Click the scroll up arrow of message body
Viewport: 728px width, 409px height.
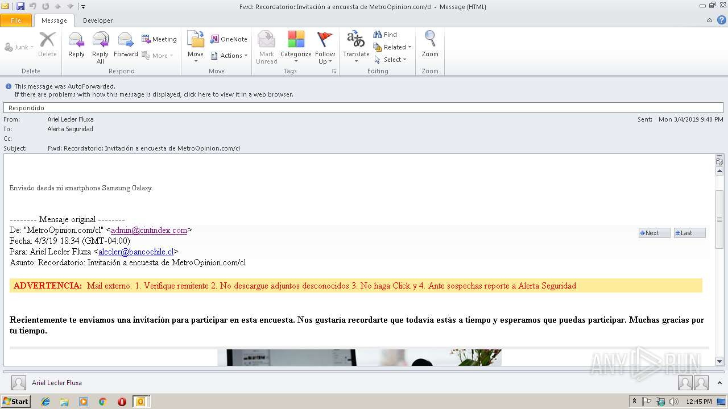coord(719,171)
